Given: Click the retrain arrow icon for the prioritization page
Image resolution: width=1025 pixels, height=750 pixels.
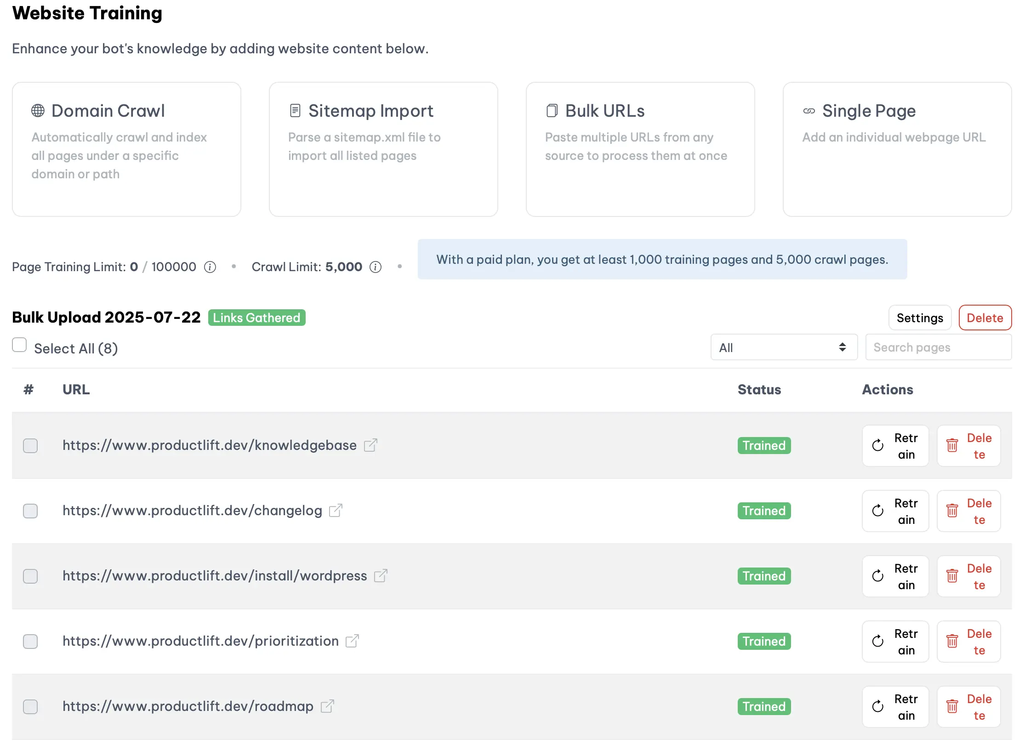Looking at the screenshot, I should coord(878,642).
